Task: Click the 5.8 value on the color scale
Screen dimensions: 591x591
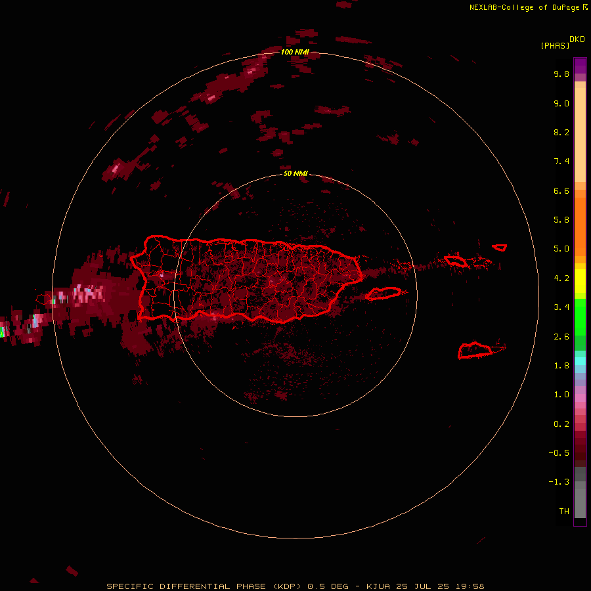Action: point(561,220)
